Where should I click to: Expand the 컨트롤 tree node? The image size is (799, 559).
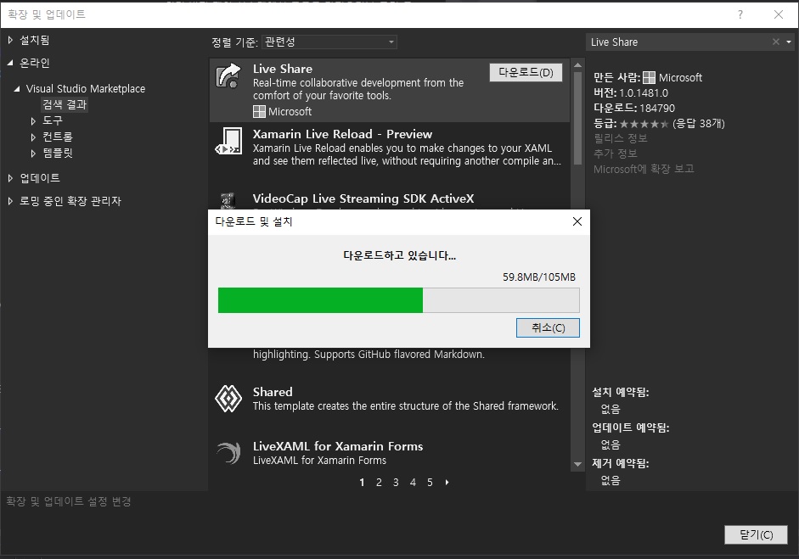point(33,137)
